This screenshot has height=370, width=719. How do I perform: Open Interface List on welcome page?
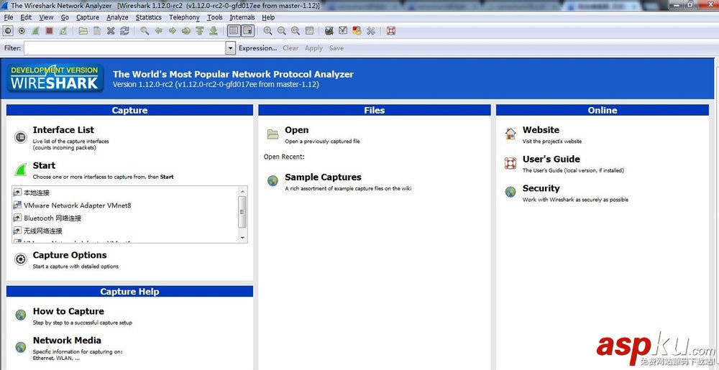[x=63, y=130]
